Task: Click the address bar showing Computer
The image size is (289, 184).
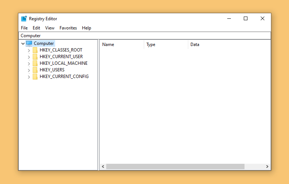Action: pyautogui.click(x=145, y=36)
